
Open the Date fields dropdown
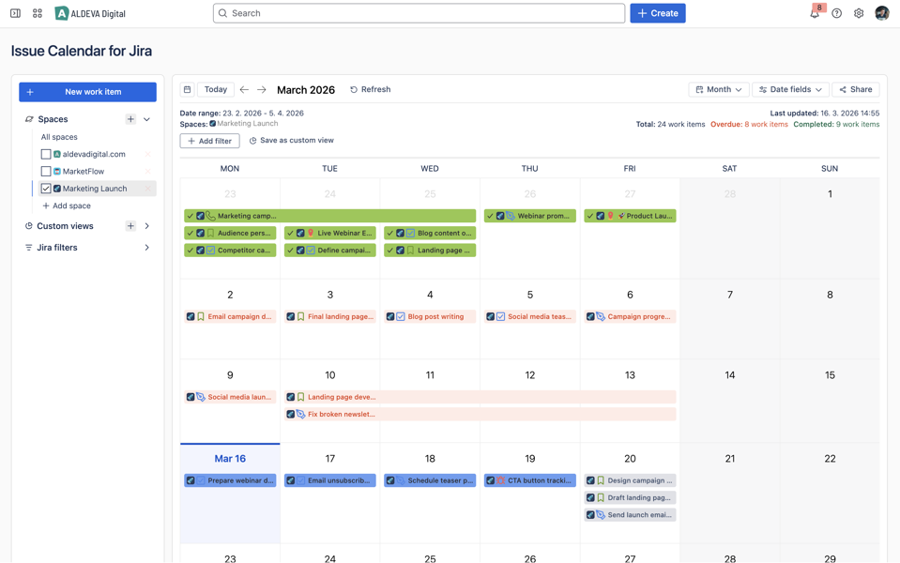tap(790, 90)
